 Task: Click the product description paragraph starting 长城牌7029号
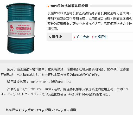click(x=90, y=21)
